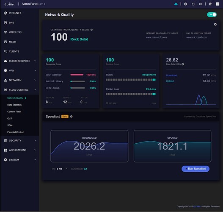Click the Rock Solid score label
The width and height of the screenshot is (223, 212).
(79, 39)
